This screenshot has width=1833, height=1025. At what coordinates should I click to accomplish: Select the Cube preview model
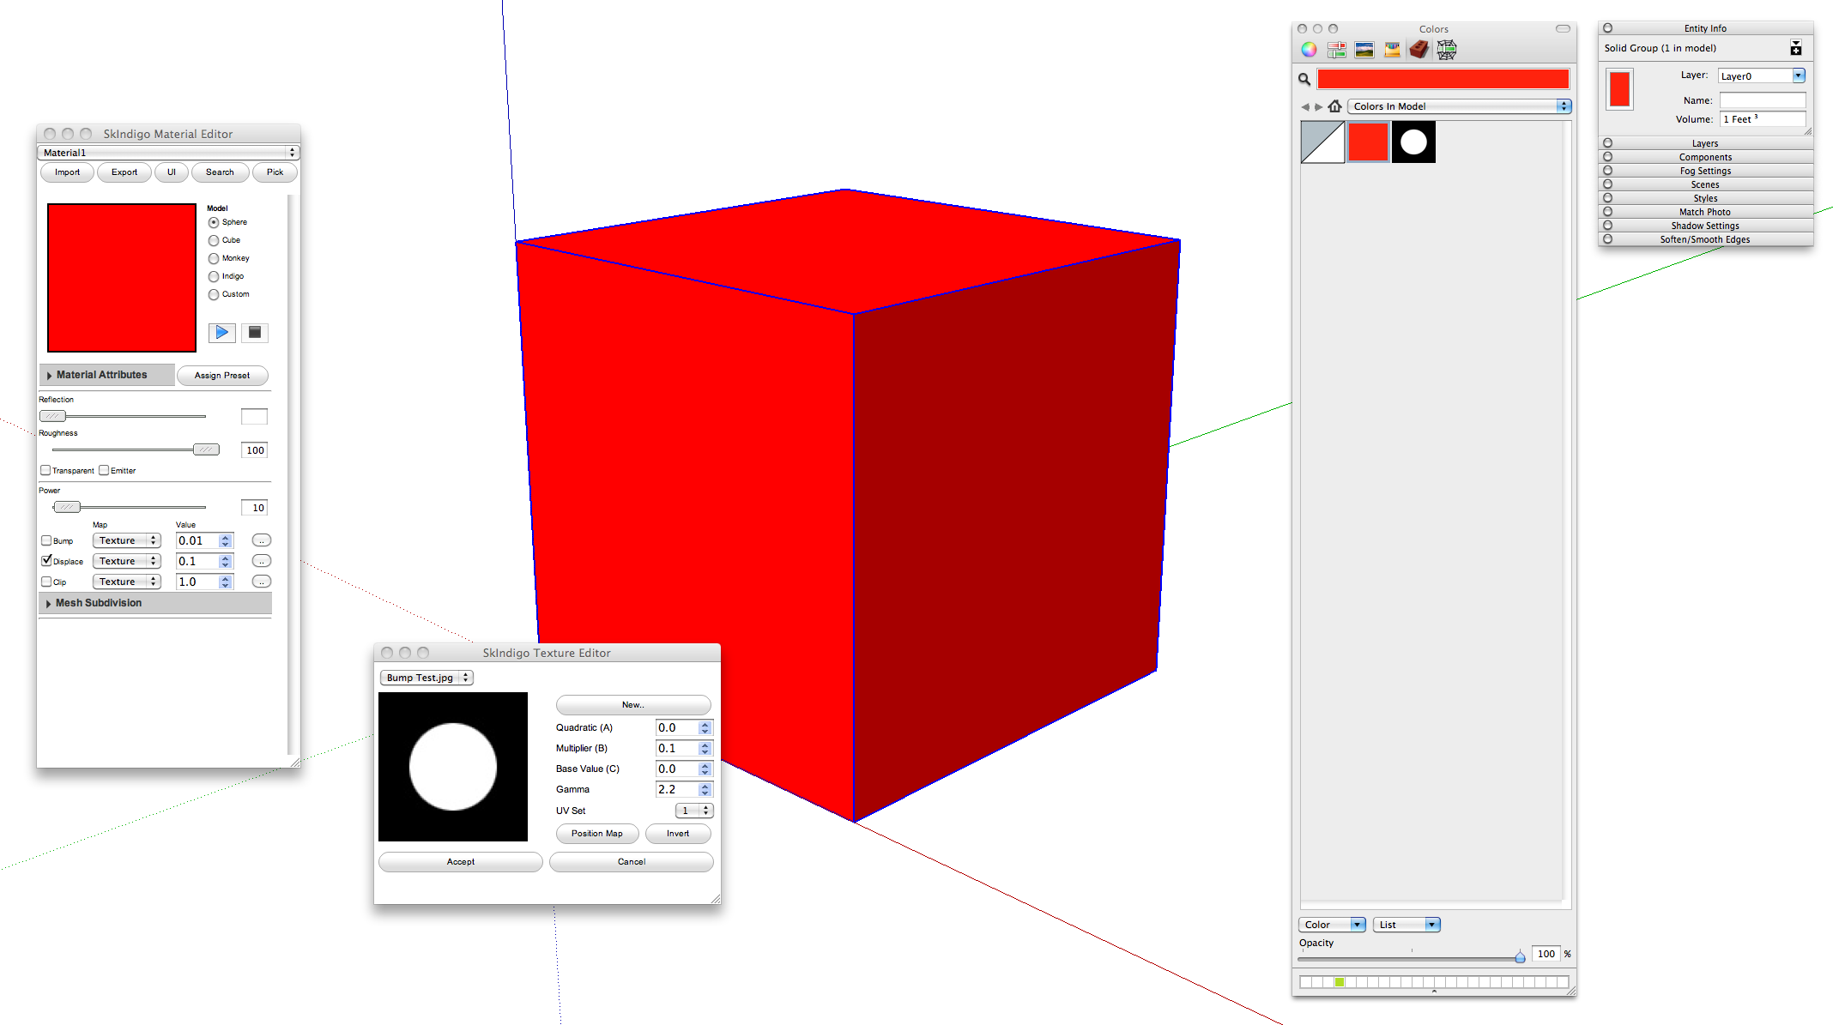pyautogui.click(x=214, y=240)
